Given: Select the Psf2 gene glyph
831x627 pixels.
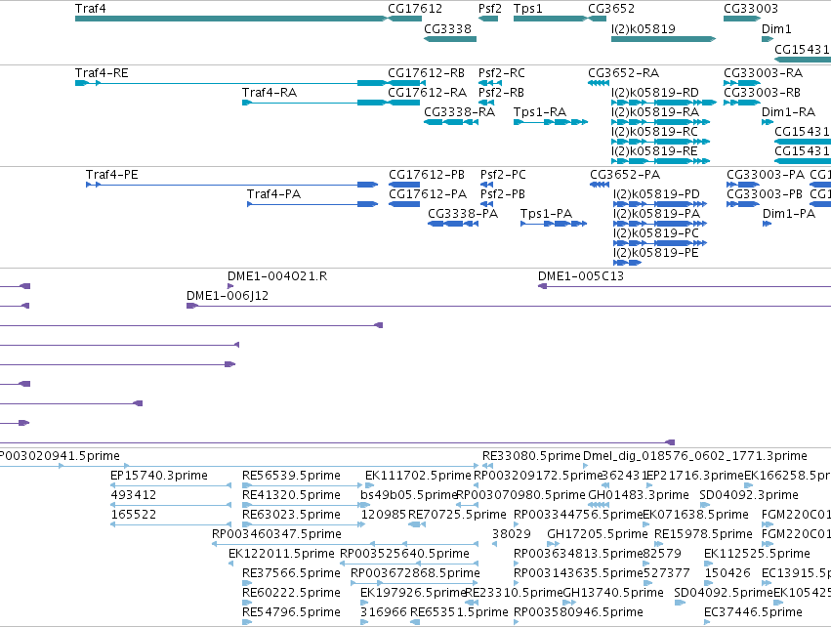Looking at the screenshot, I should 488,19.
